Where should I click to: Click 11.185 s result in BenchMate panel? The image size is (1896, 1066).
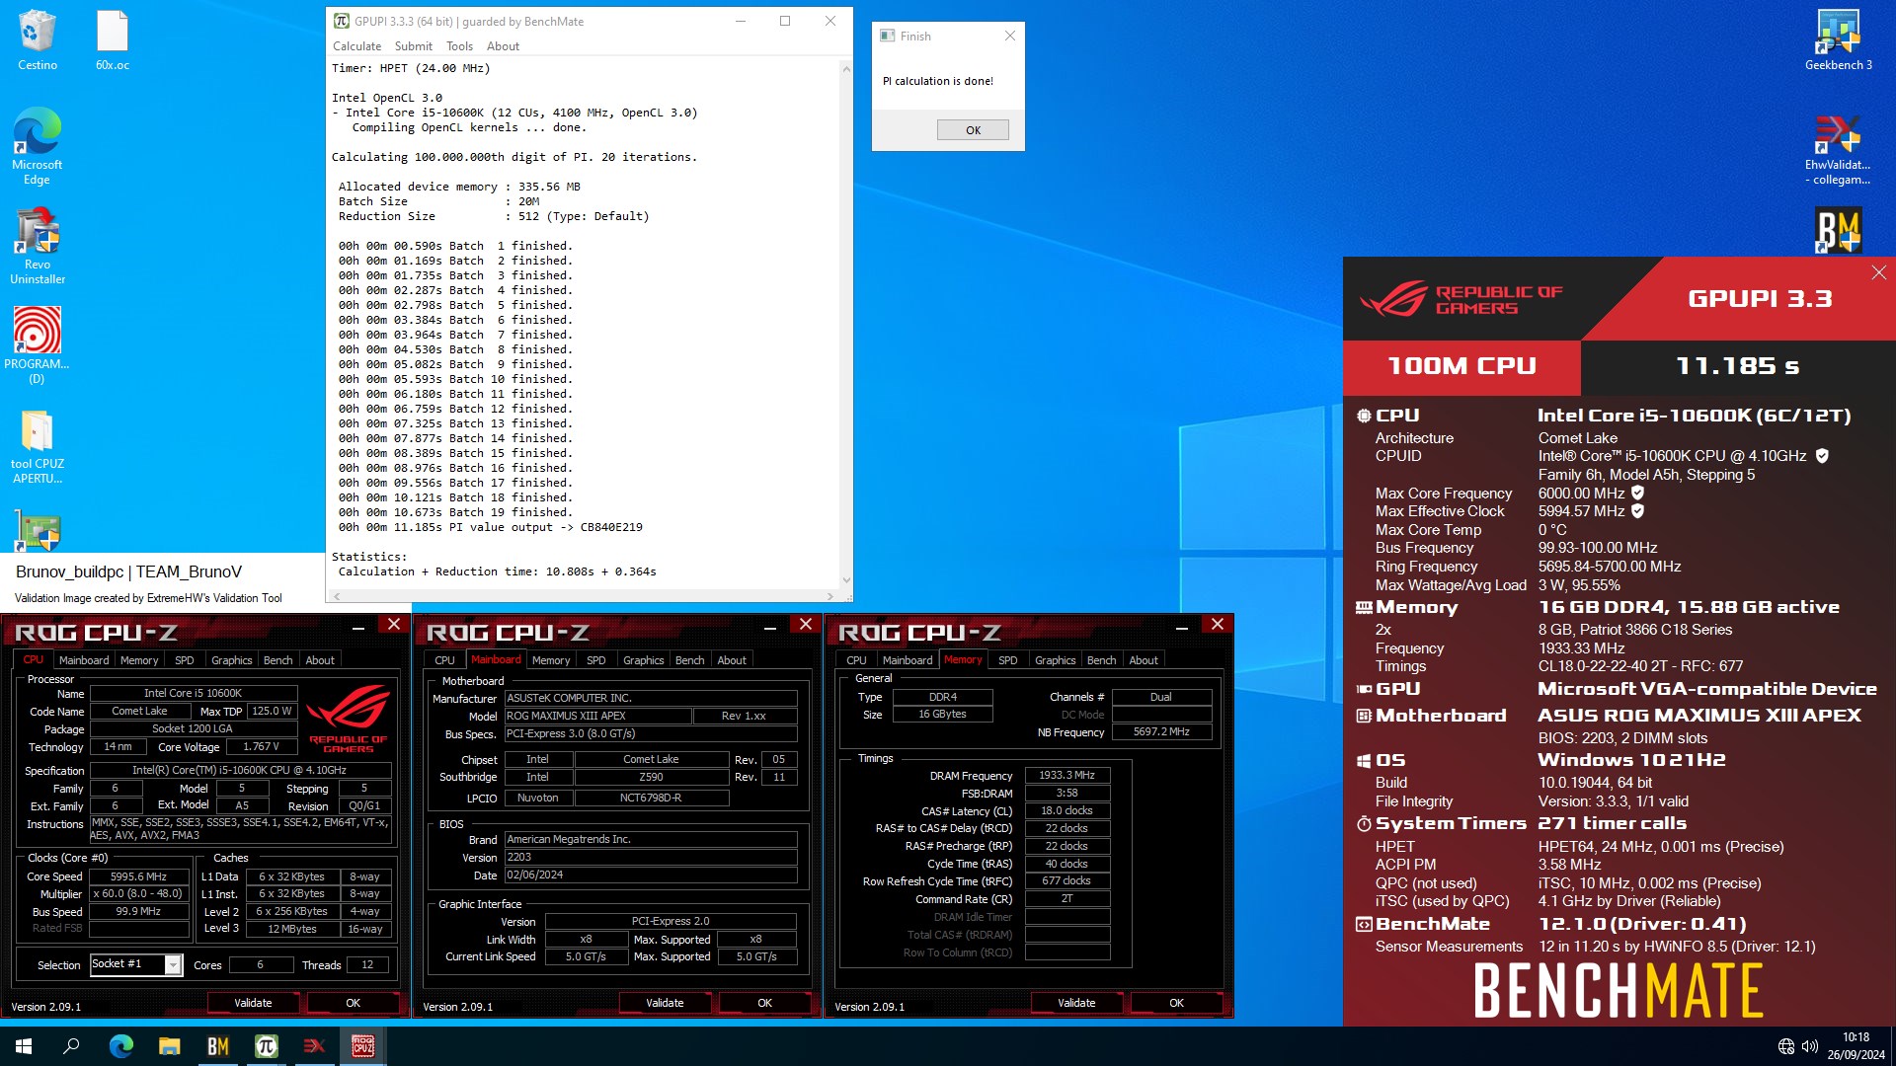[1737, 366]
